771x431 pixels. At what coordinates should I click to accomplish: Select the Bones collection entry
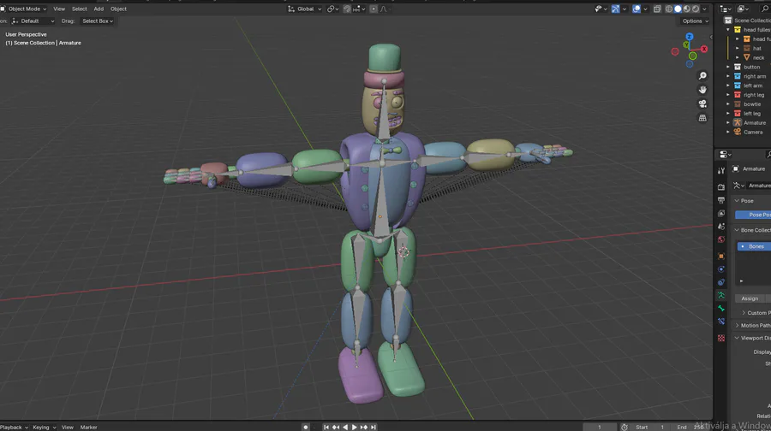tap(754, 246)
